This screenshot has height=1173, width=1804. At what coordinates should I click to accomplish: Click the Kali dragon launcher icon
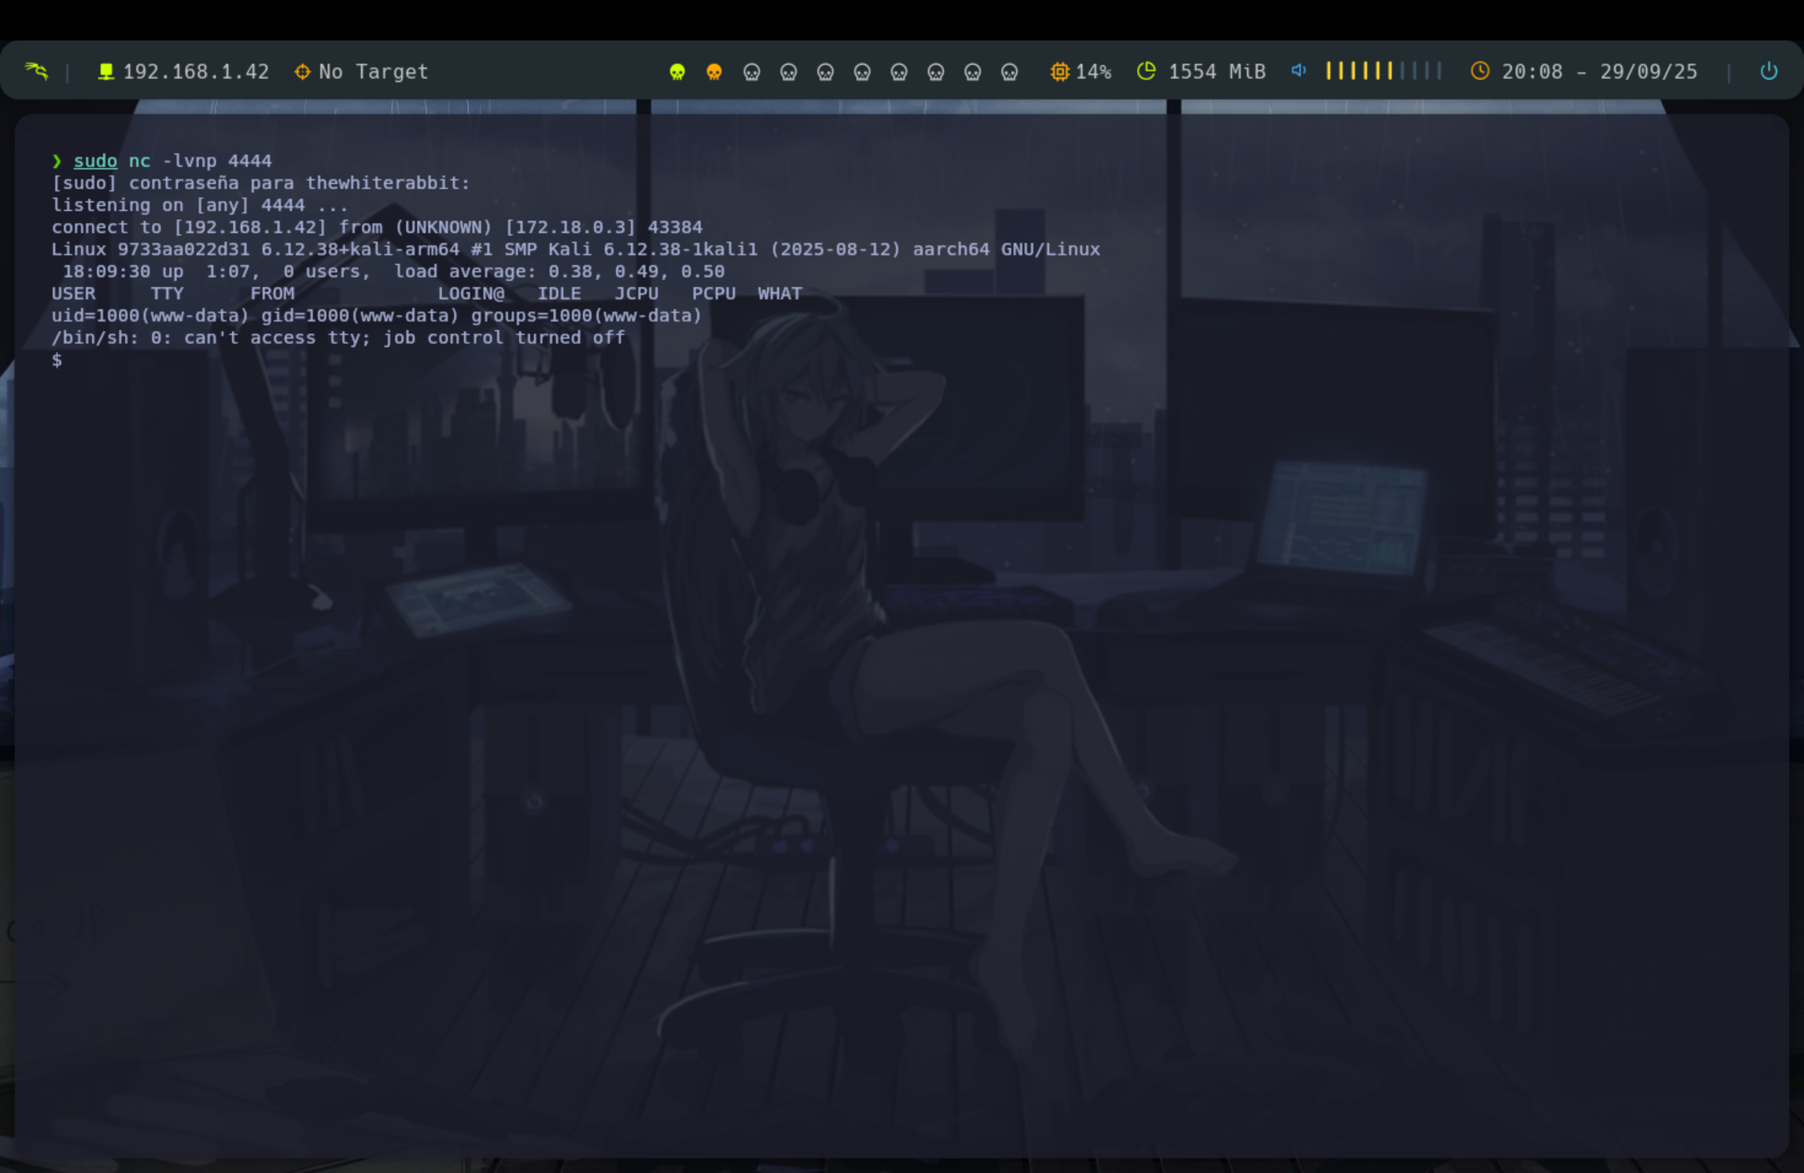[x=36, y=71]
